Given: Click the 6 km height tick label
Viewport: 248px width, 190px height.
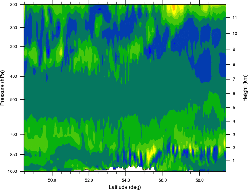Looking at the screenshot, I should pyautogui.click(x=234, y=94).
